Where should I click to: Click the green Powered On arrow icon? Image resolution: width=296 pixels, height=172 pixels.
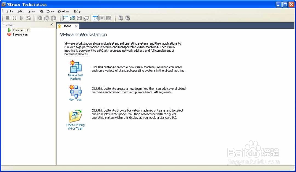pyautogui.click(x=9, y=30)
